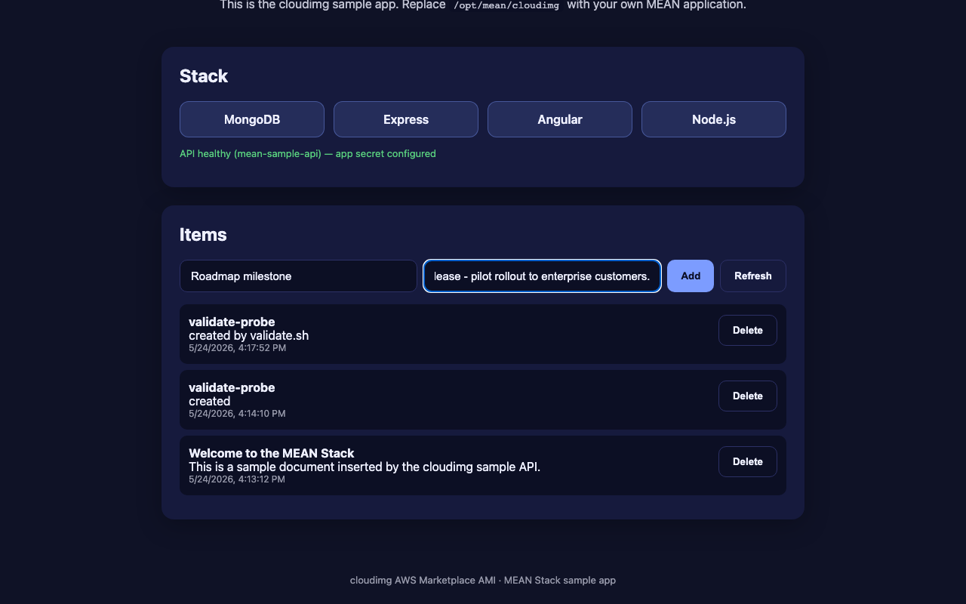Viewport: 966px width, 604px height.
Task: Click the 'Stack' section heading
Action: point(204,76)
